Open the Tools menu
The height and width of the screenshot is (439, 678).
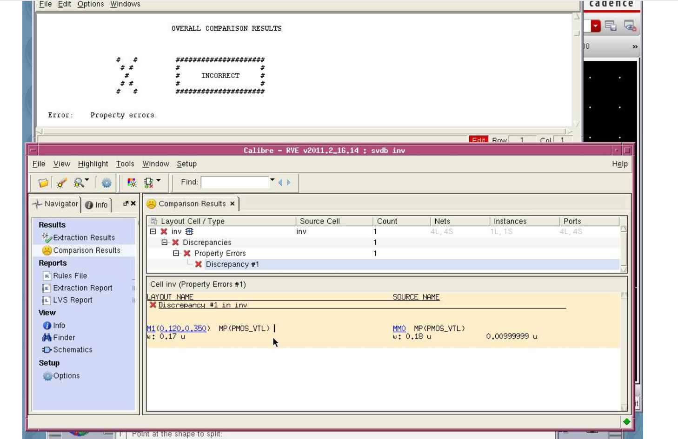pyautogui.click(x=125, y=164)
